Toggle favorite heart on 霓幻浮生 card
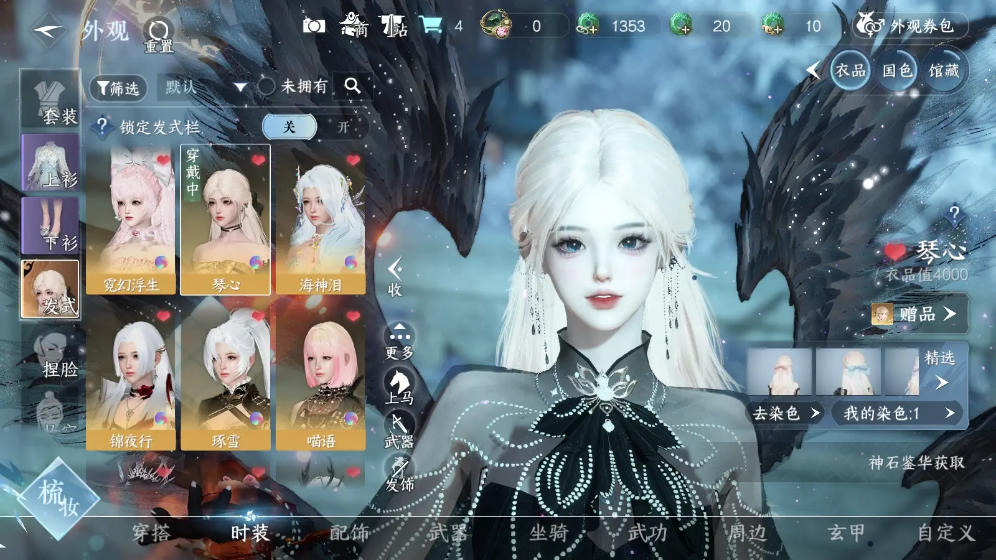Screen dimensions: 996x560 click(x=163, y=160)
